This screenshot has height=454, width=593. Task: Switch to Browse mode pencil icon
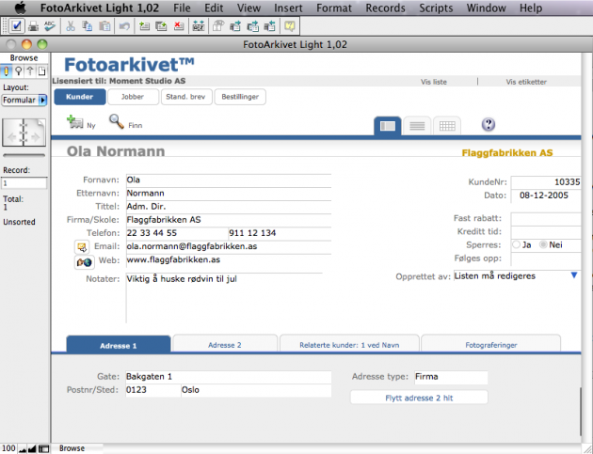(x=7, y=71)
